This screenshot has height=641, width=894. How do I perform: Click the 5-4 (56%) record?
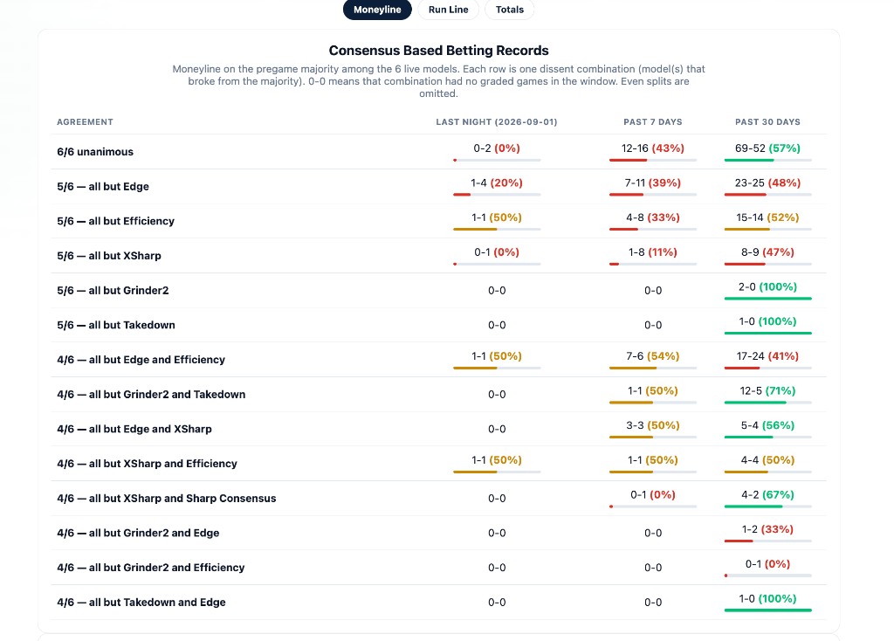[x=767, y=425]
